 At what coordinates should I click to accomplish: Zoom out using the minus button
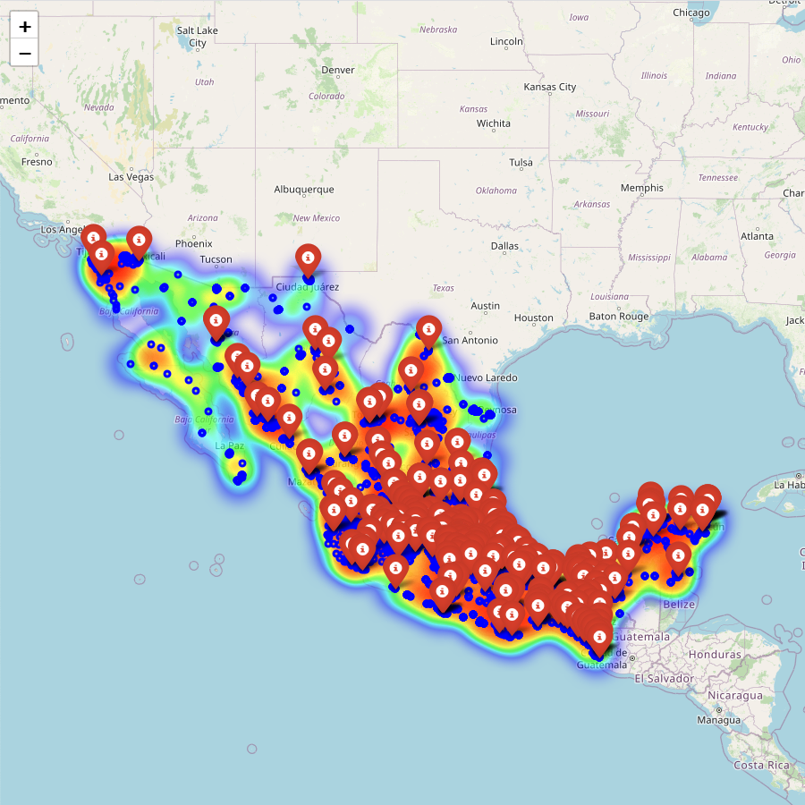[25, 53]
